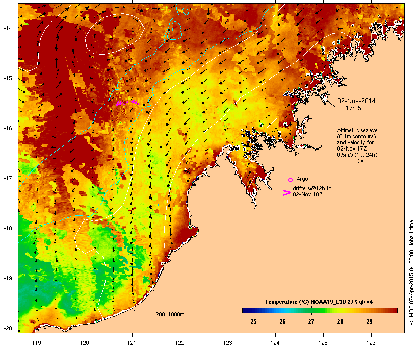Click the longitude label 125

click(x=323, y=343)
